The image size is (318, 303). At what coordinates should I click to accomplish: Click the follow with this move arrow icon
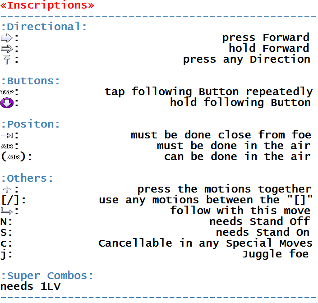tap(7, 211)
